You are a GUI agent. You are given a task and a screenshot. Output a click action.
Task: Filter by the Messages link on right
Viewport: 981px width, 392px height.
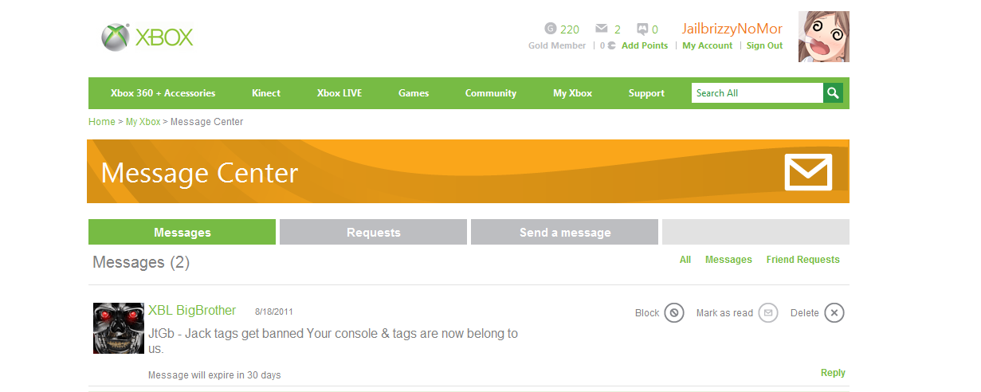(728, 260)
